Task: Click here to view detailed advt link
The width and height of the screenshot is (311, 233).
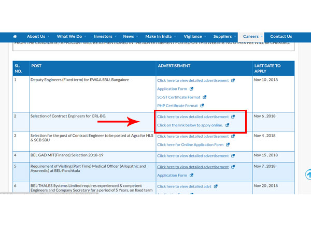Action: click(x=184, y=186)
